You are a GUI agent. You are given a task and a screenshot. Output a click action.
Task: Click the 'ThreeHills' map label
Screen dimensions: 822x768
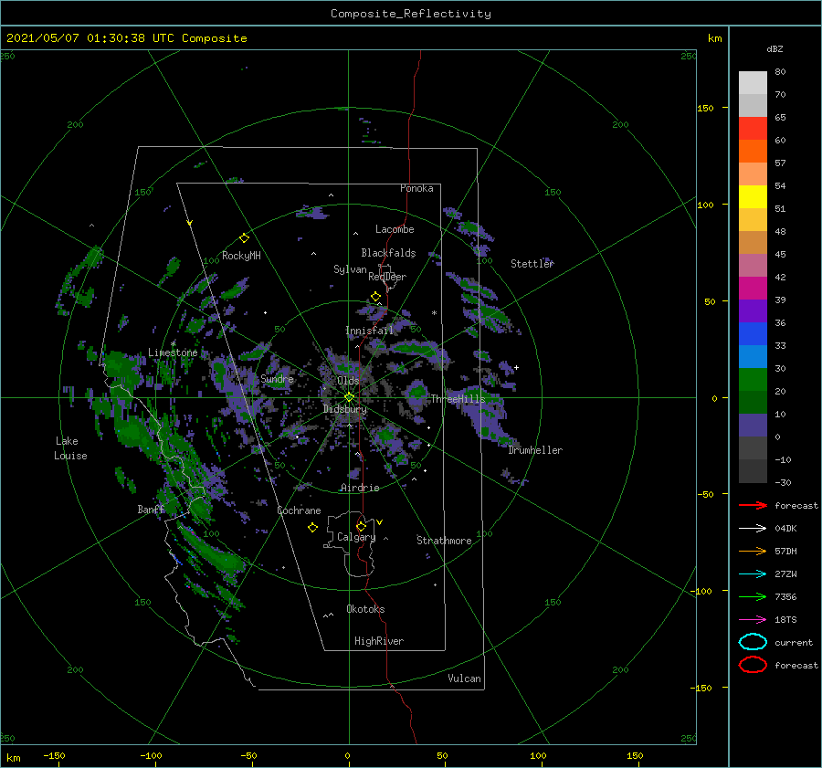click(x=458, y=399)
